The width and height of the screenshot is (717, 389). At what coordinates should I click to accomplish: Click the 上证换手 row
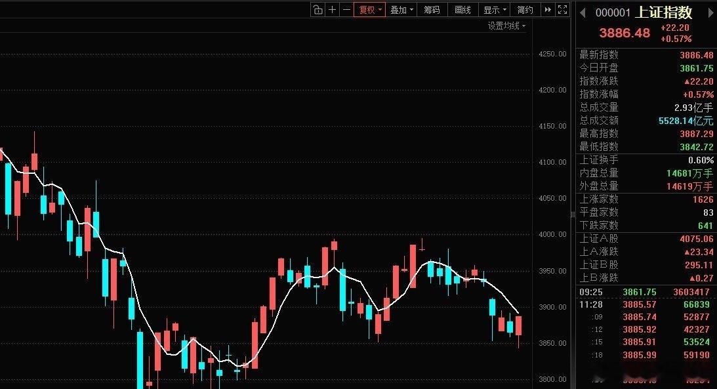point(645,160)
